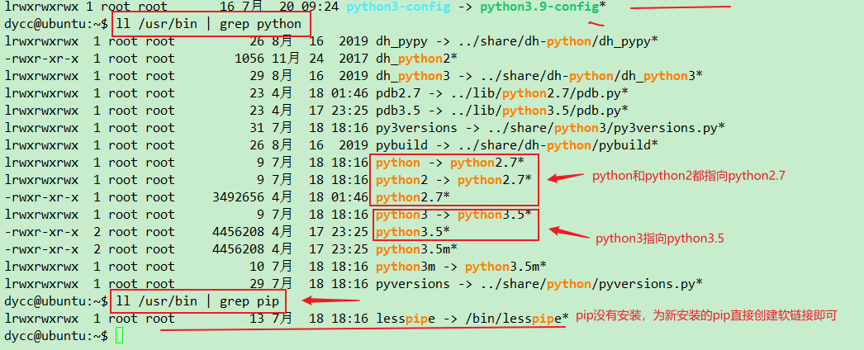
Task: Click the '/bin/lesspipe*' link target
Action: [517, 318]
